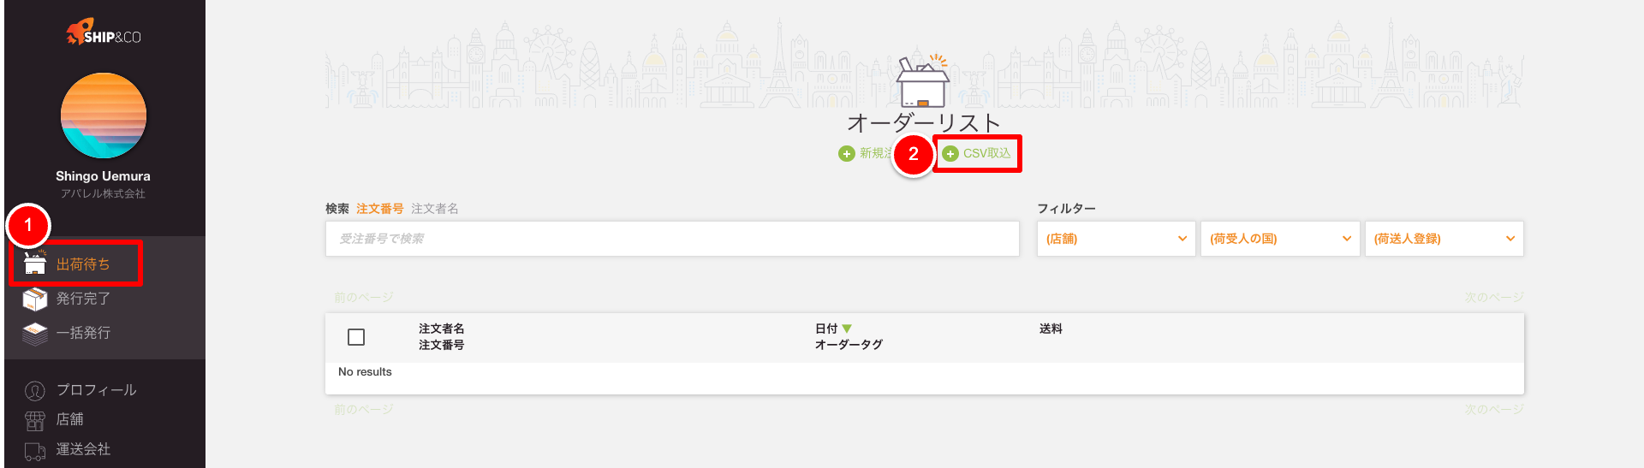
Task: Open the (店舗) filter dropdown
Action: tap(1116, 239)
